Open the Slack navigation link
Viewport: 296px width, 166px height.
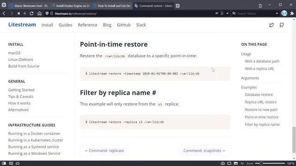point(141,25)
